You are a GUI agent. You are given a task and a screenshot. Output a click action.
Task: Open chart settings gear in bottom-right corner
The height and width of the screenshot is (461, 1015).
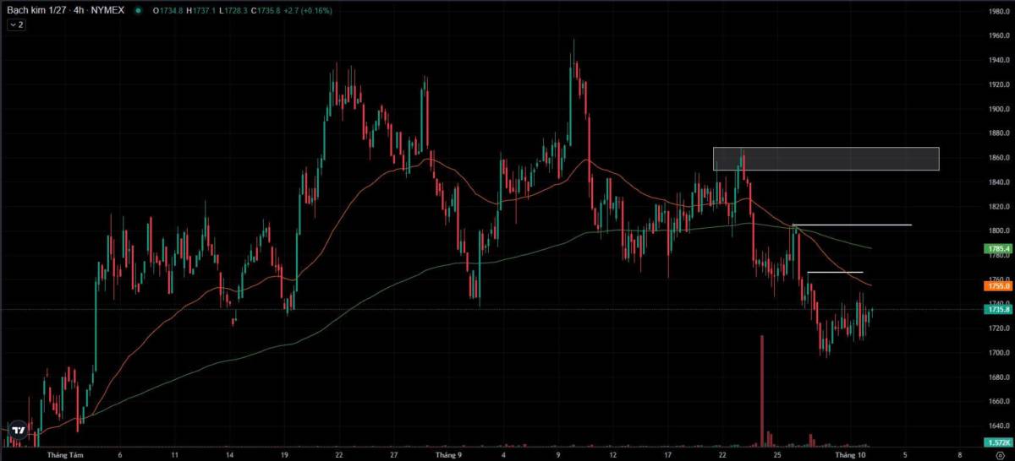(1000, 454)
